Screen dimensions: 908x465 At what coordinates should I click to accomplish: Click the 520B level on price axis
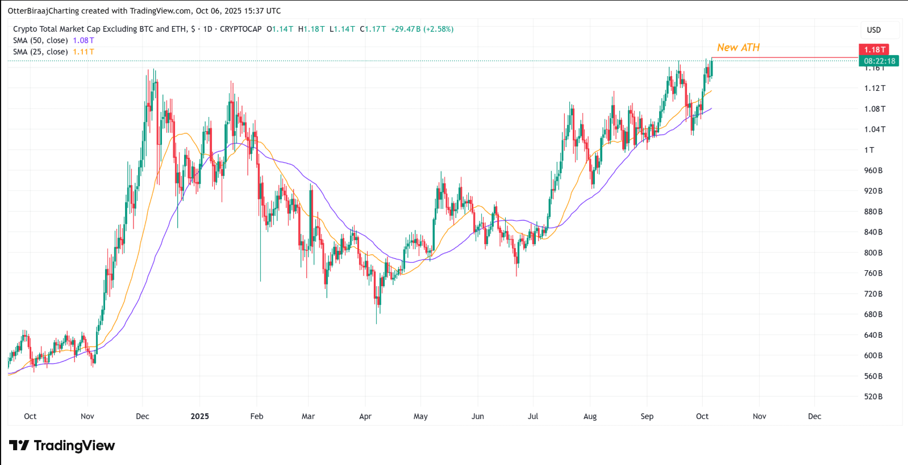tap(873, 397)
